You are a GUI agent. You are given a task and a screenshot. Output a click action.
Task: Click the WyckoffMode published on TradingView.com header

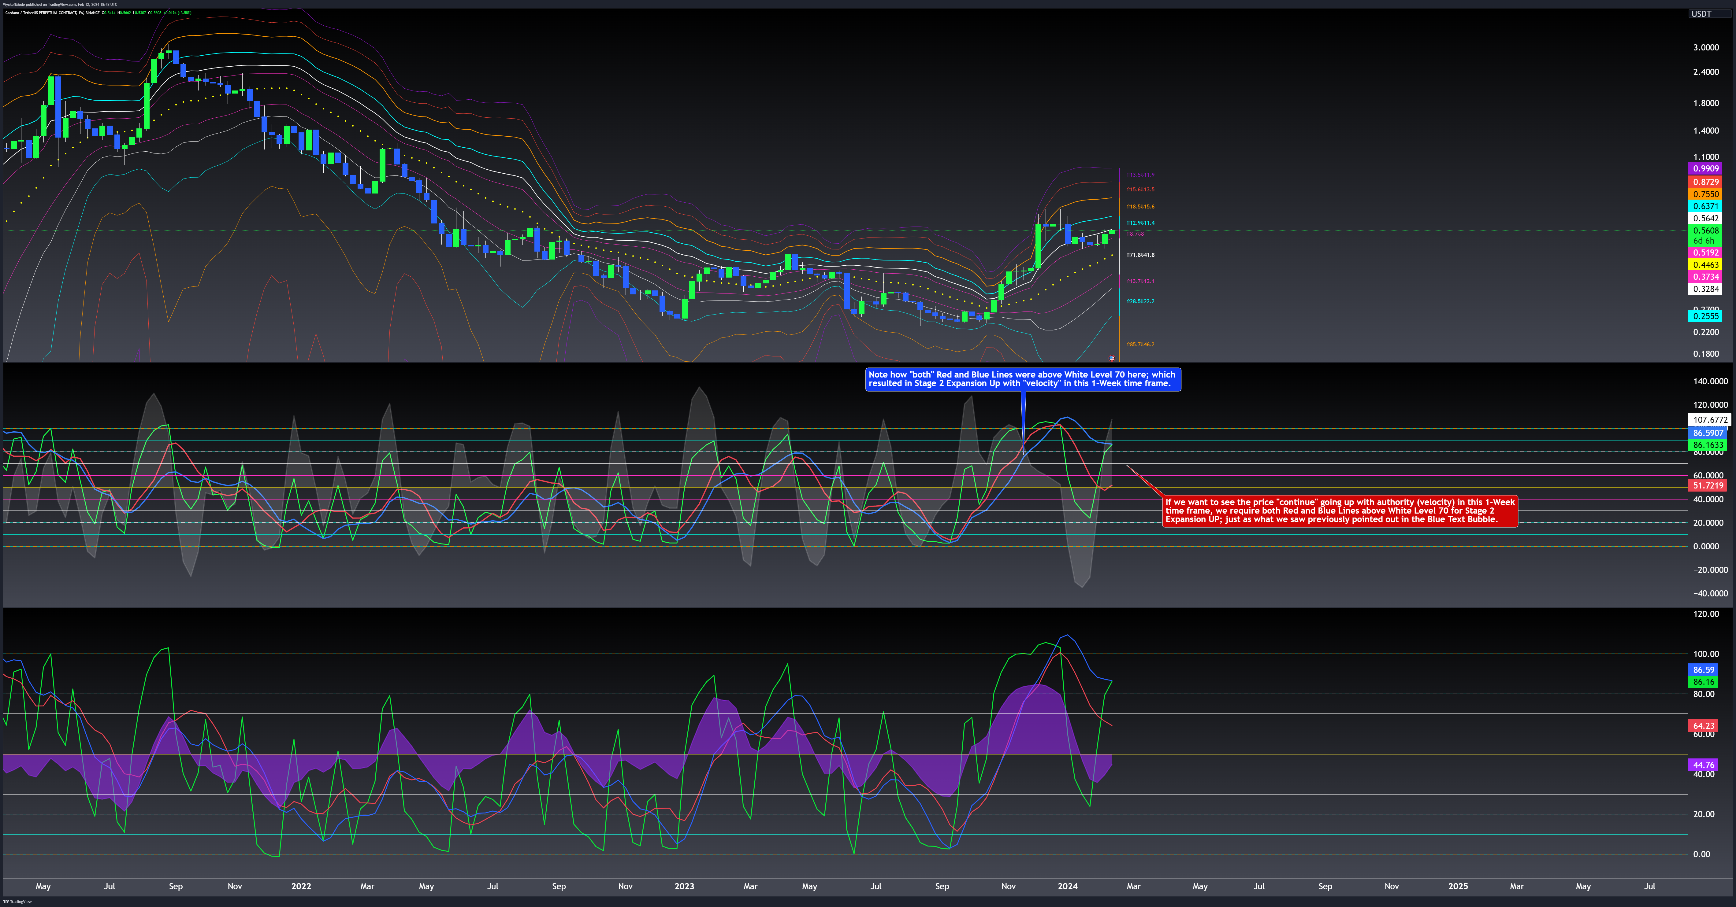(60, 4)
